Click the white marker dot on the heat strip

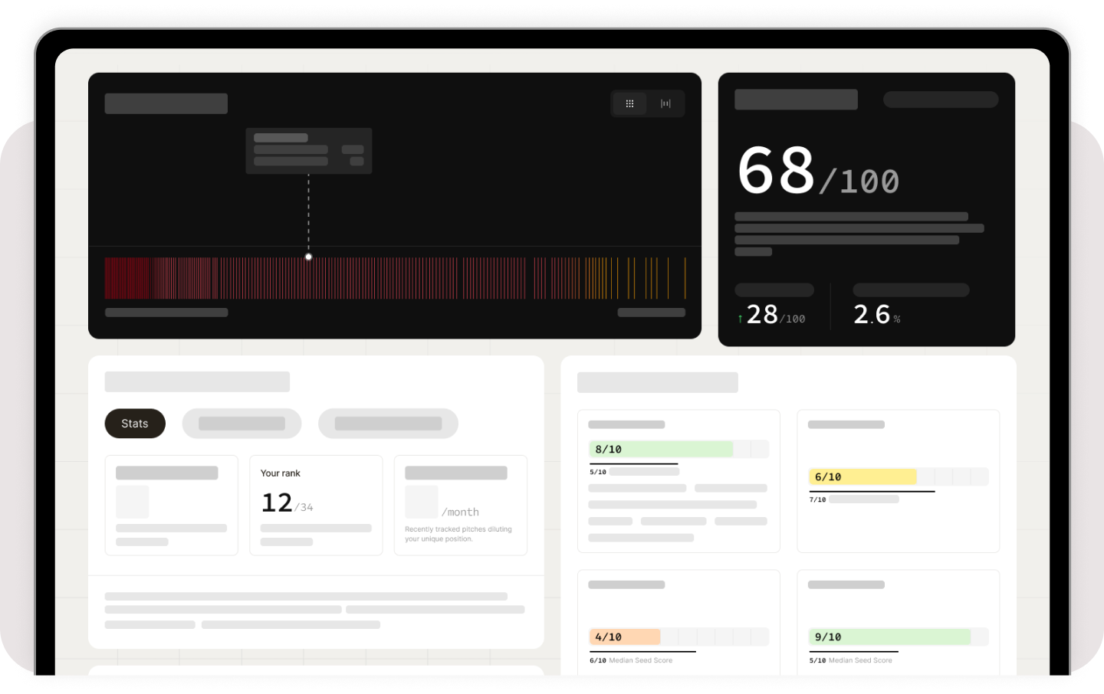[308, 257]
